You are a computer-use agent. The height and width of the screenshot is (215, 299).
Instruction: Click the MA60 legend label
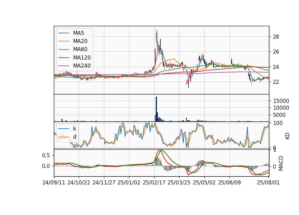coord(80,50)
